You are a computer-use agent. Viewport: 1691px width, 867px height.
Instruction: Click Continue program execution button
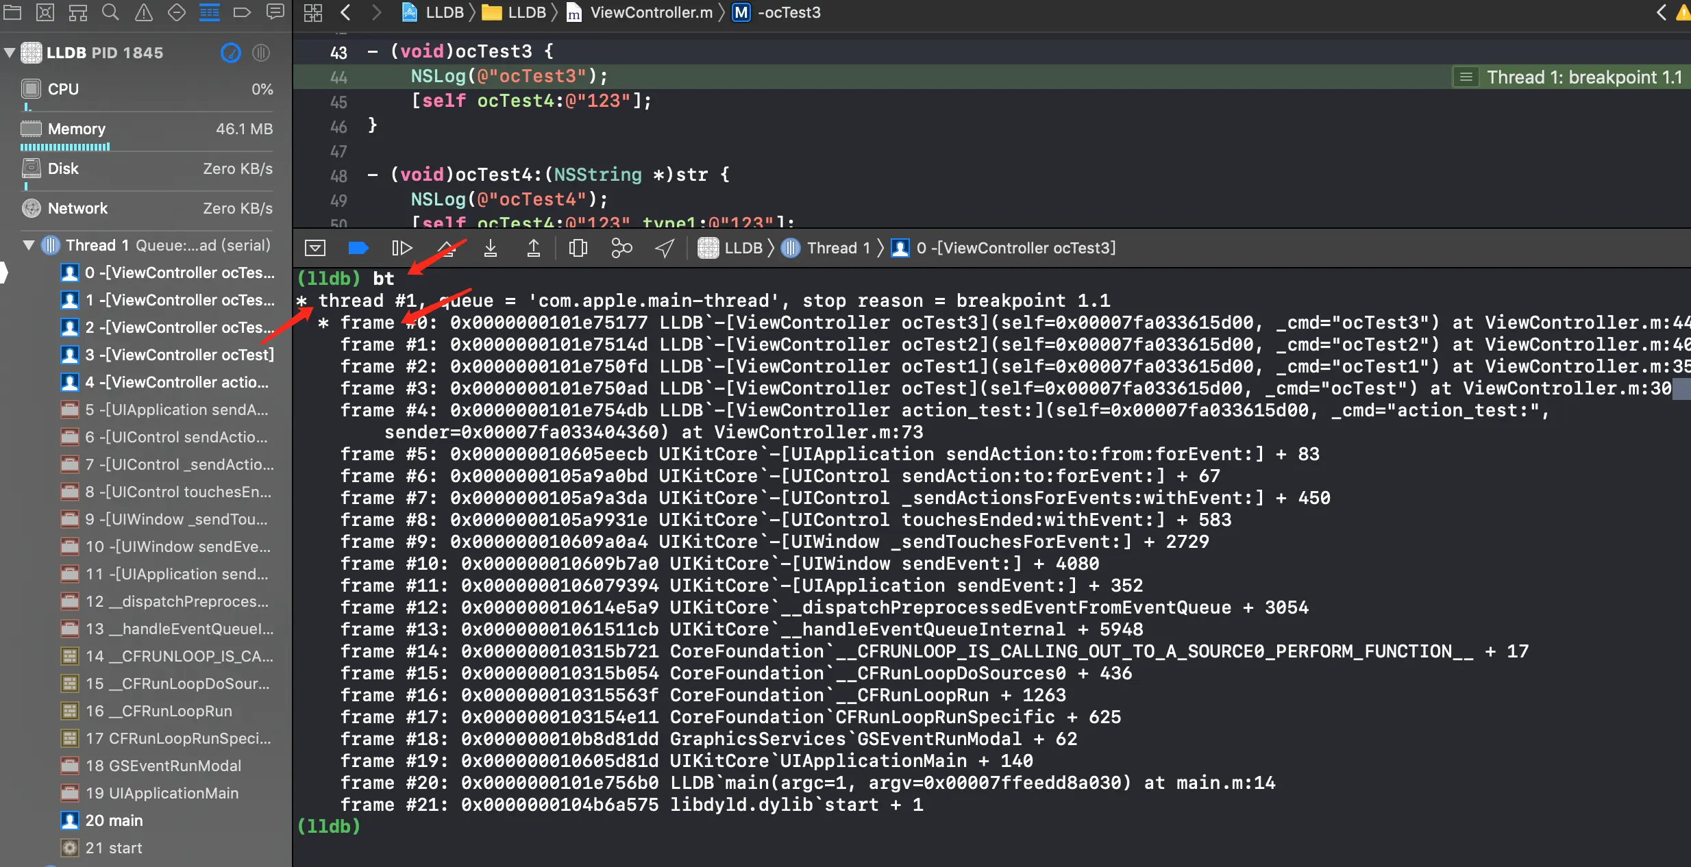(402, 248)
